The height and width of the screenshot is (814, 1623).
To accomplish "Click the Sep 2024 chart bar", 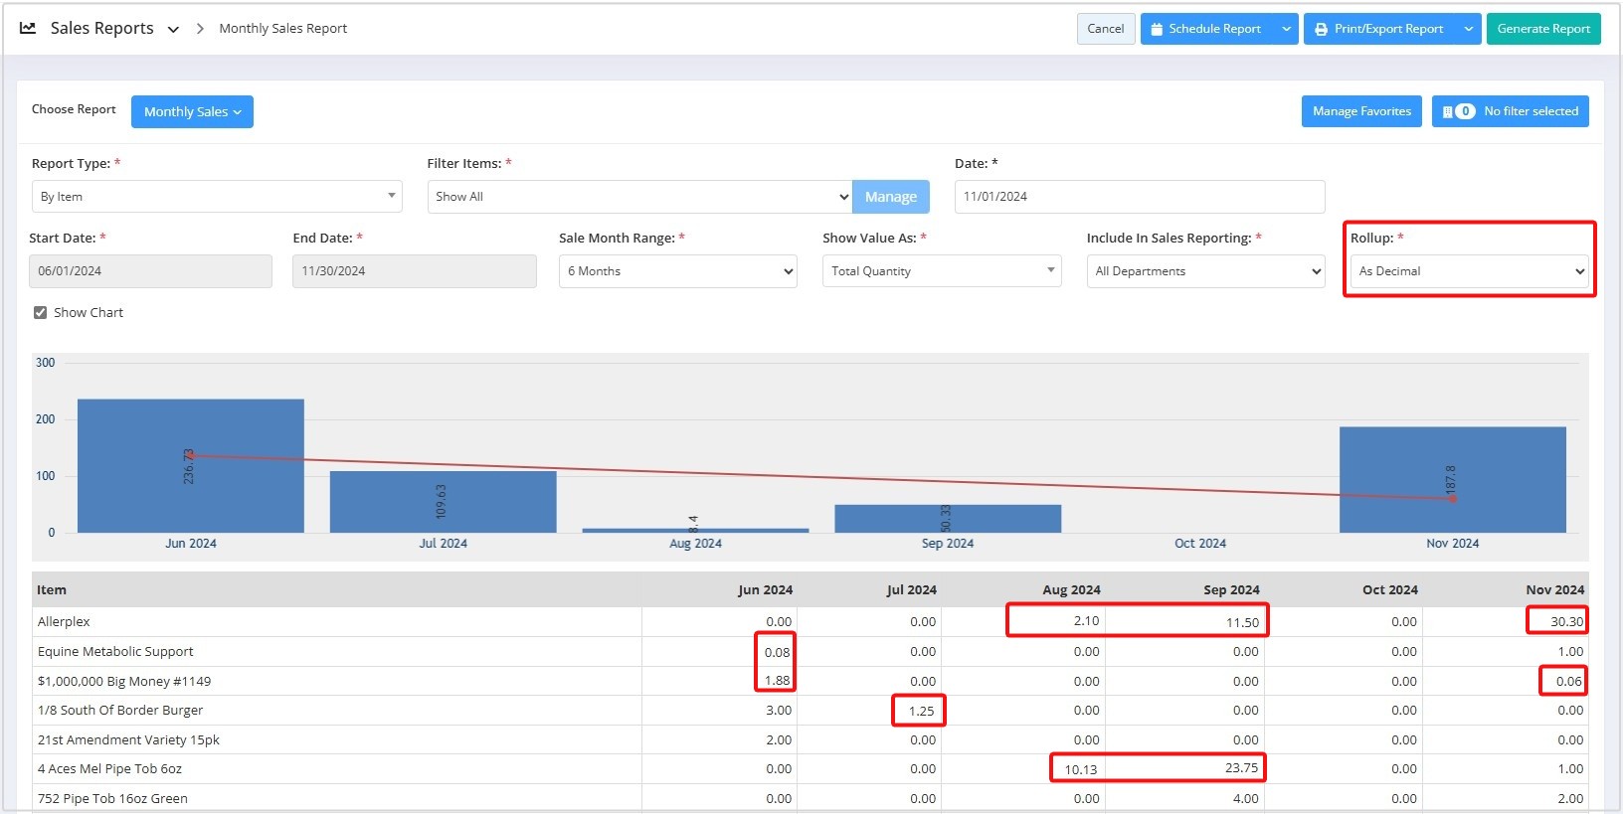I will tap(948, 518).
